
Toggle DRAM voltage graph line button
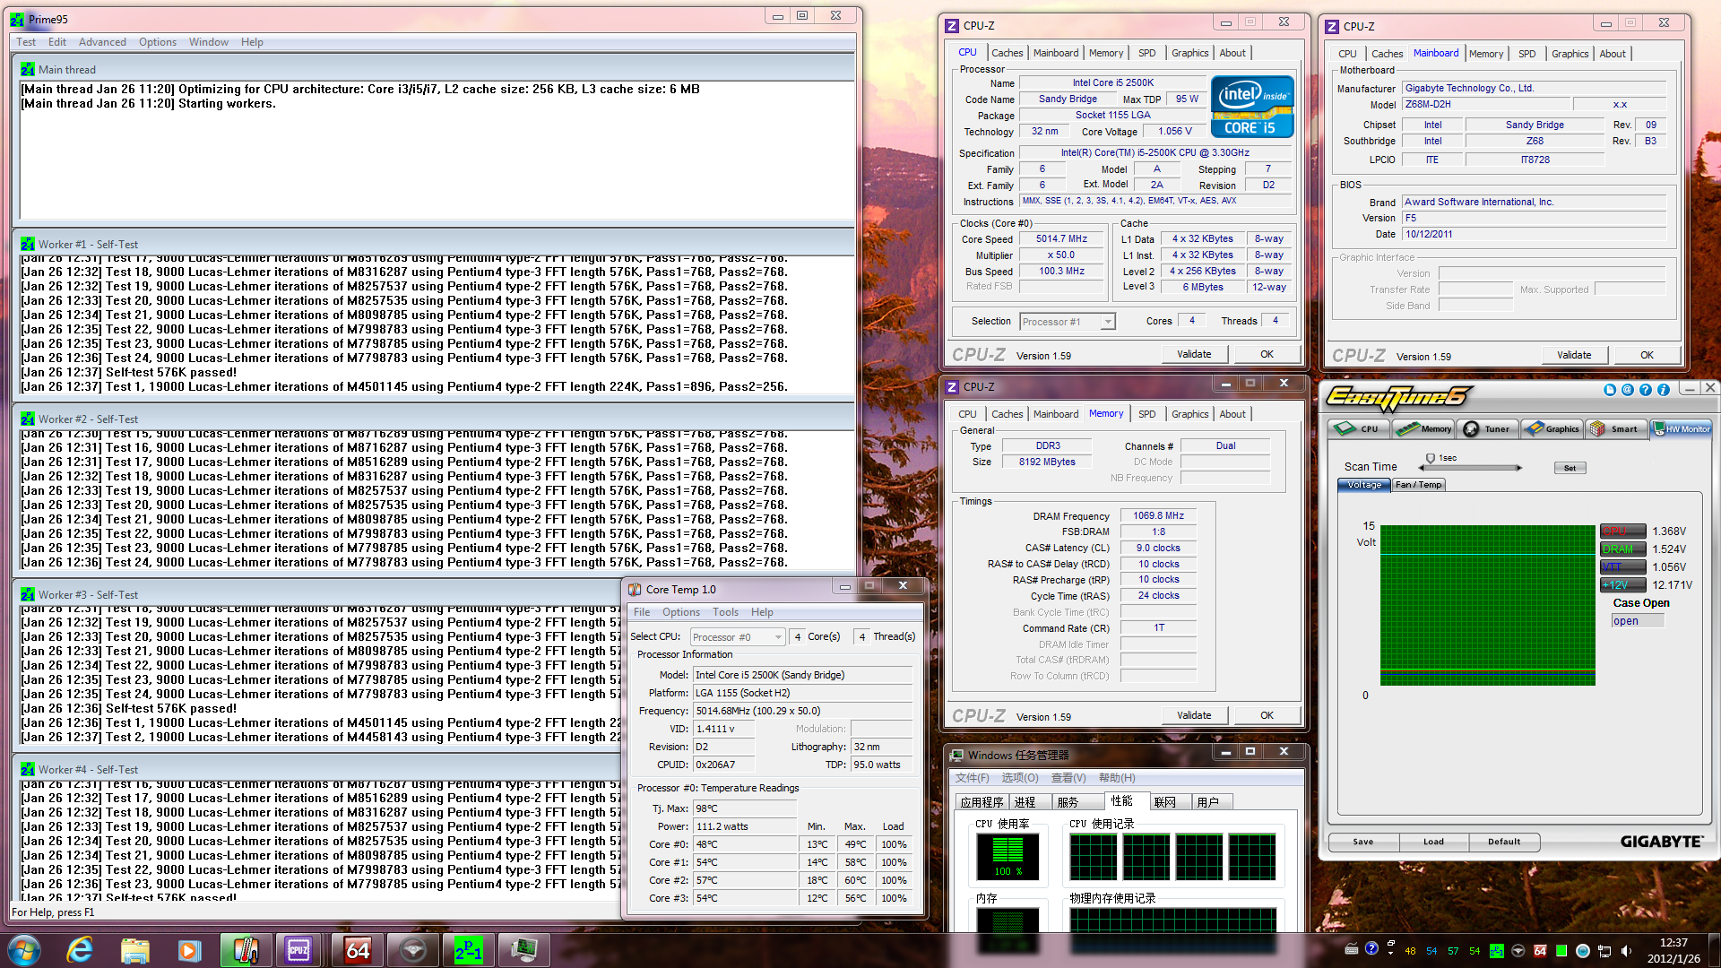tap(1622, 549)
